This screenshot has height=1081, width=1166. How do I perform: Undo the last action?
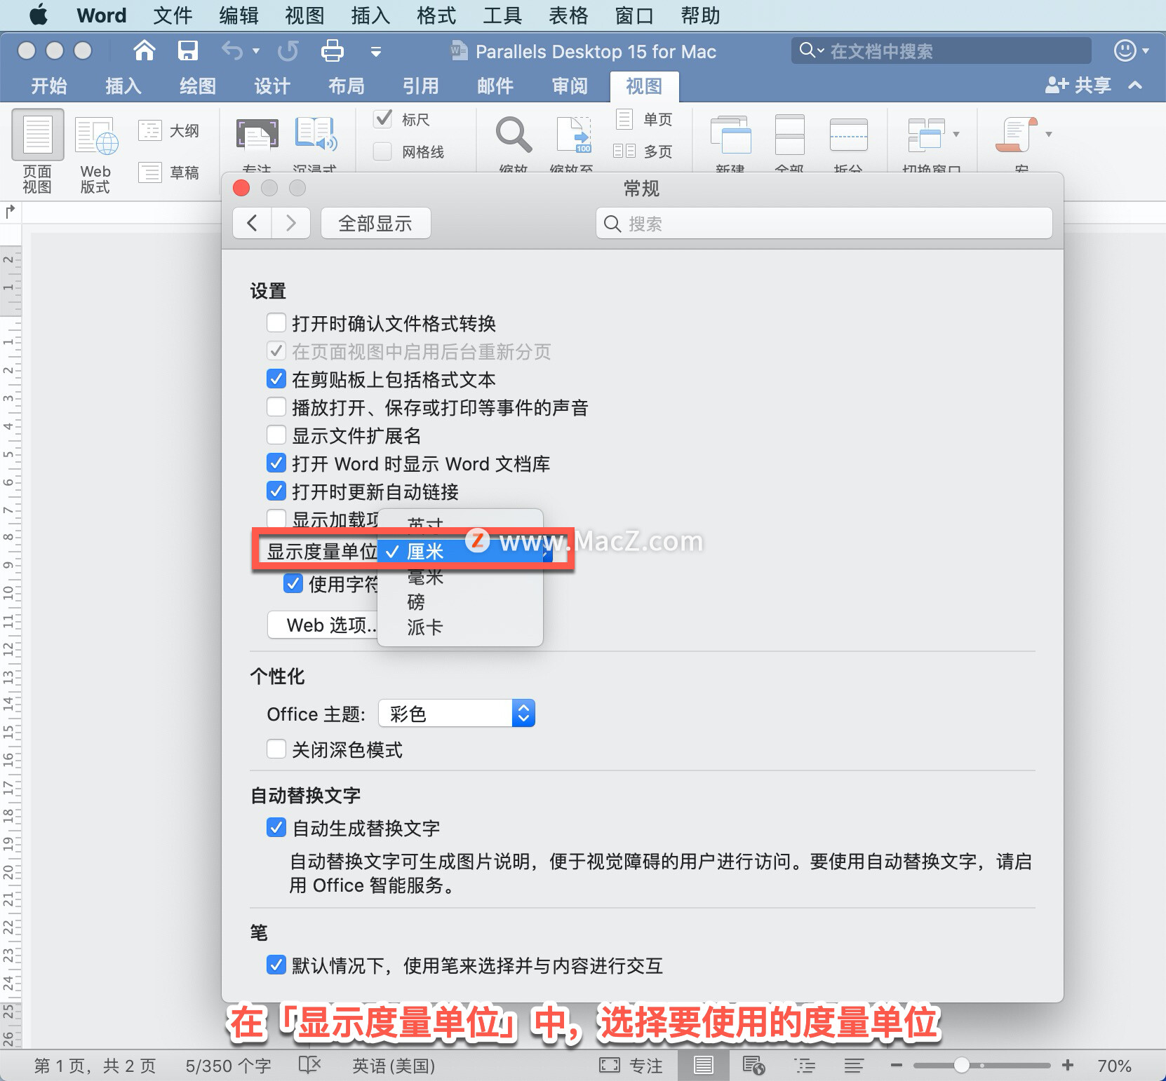click(232, 50)
